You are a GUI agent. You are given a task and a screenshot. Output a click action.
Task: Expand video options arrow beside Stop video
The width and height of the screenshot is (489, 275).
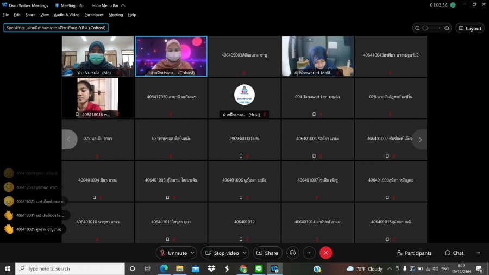[244, 253]
